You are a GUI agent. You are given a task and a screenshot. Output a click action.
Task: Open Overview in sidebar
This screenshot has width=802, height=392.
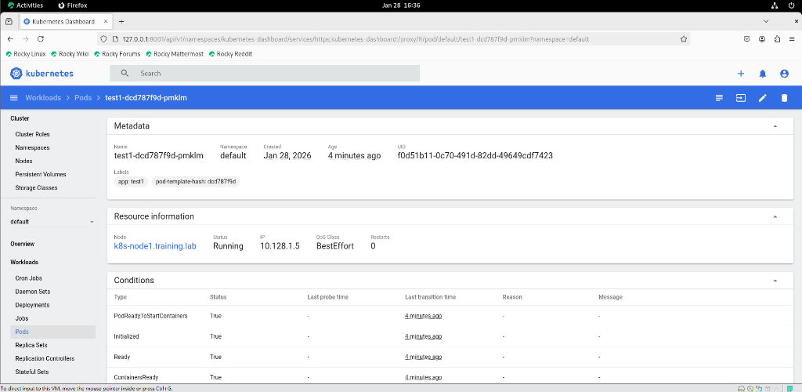coord(23,244)
